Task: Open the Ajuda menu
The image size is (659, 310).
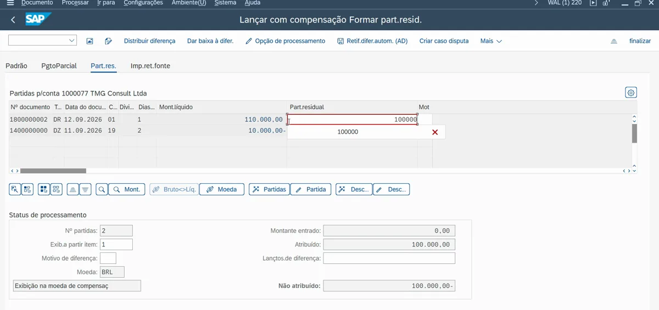Action: pos(253,3)
